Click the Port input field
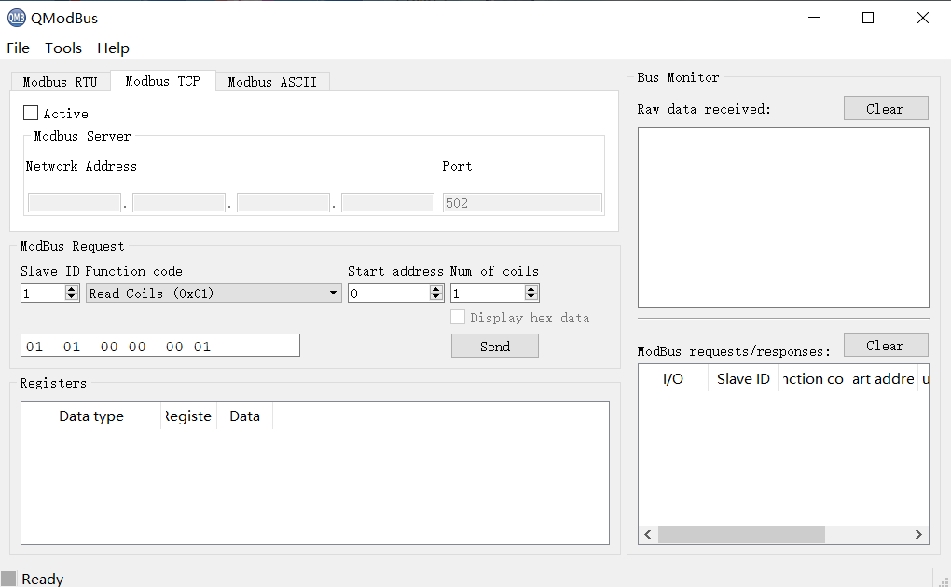Viewport: 951px width, 587px height. (x=522, y=203)
